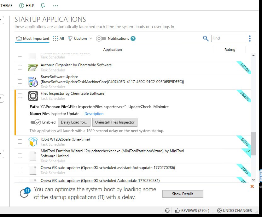
Task: Open the vertical dots options menu near Find
Action: click(x=250, y=39)
